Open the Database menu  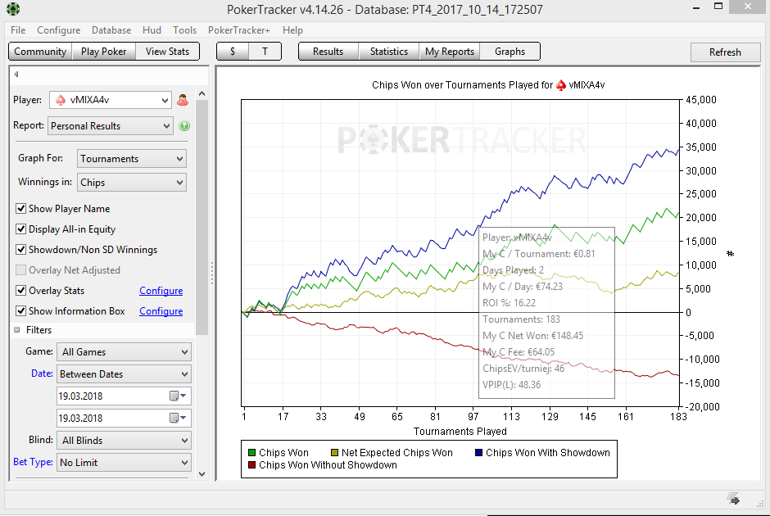111,30
